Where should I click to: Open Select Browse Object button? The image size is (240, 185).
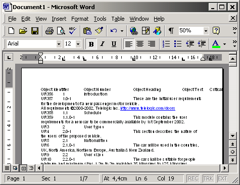(232, 152)
